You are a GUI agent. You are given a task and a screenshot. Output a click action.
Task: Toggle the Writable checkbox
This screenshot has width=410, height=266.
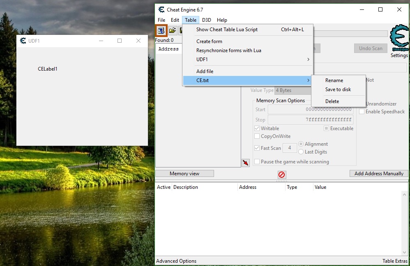pyautogui.click(x=257, y=128)
